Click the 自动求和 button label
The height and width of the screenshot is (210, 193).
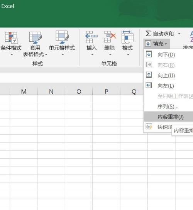pos(163,34)
